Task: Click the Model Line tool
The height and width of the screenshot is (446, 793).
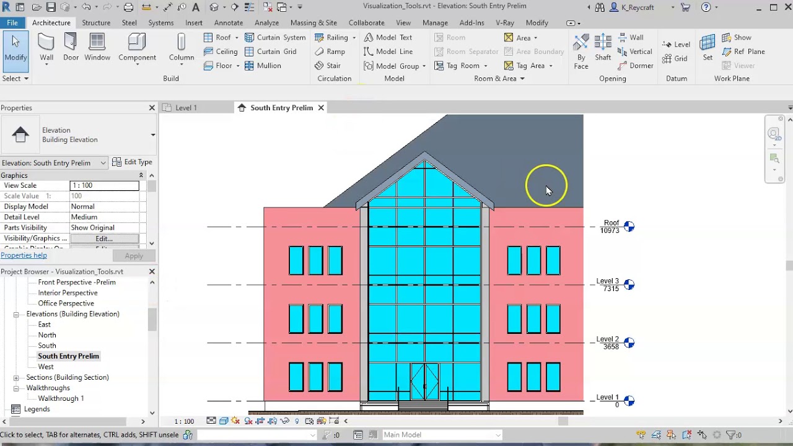Action: [x=388, y=51]
